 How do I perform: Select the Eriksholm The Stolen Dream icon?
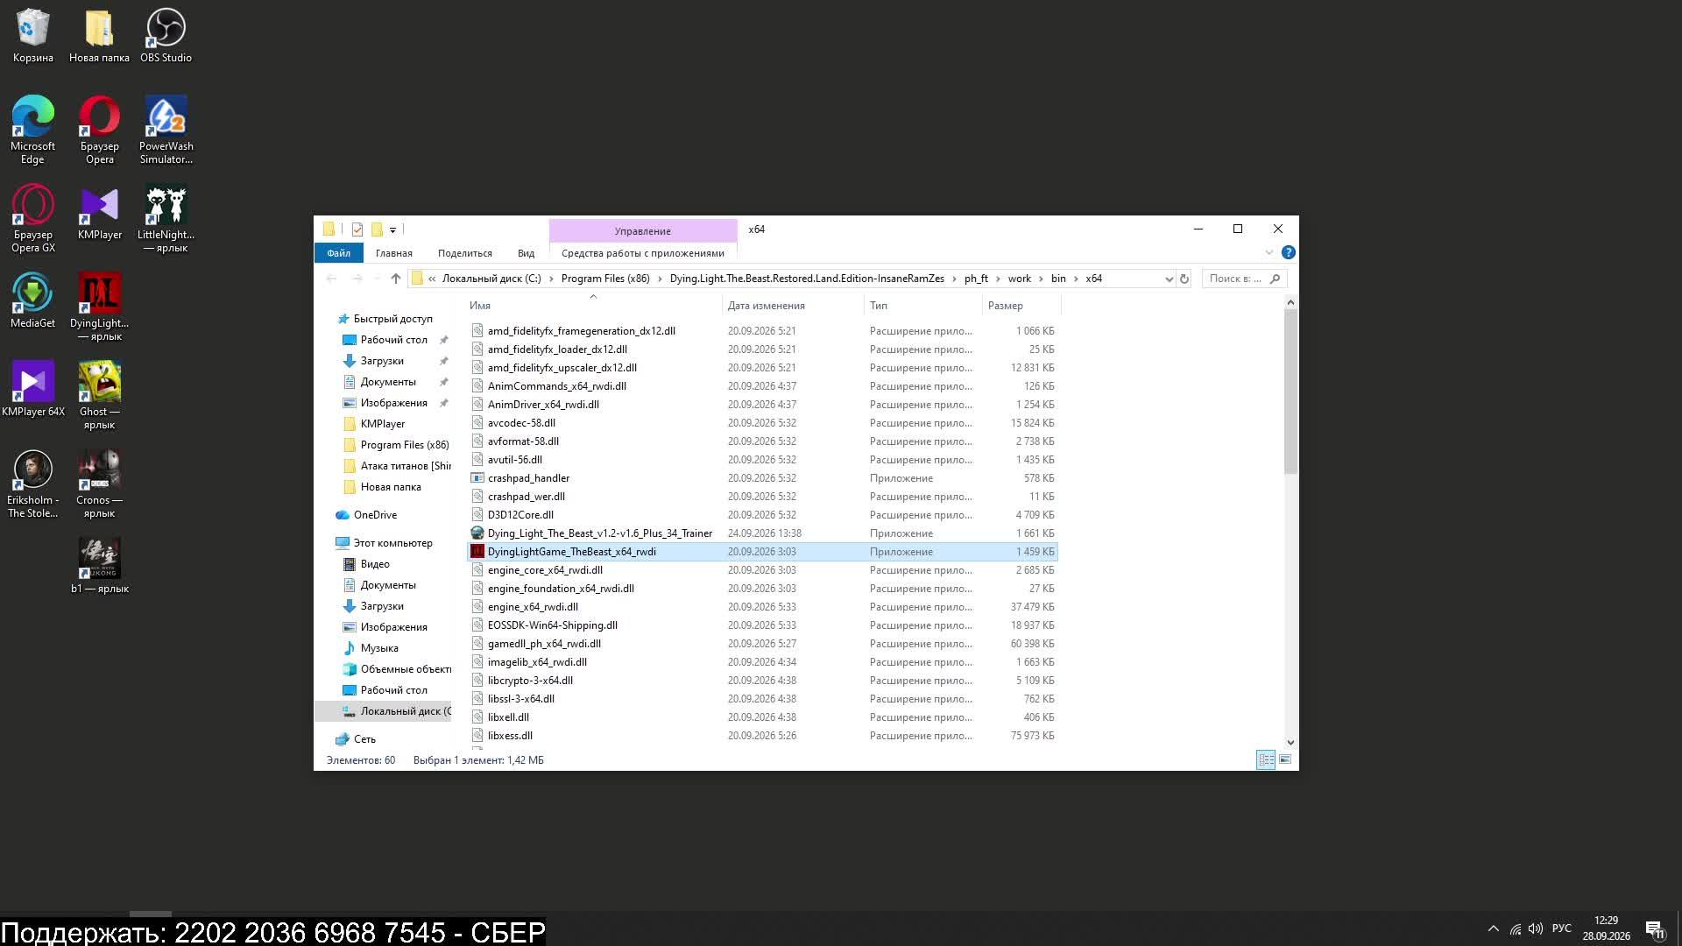[32, 484]
